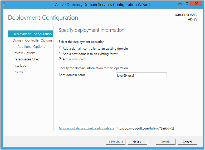
Task: Click the Install button
Action: click(165, 142)
